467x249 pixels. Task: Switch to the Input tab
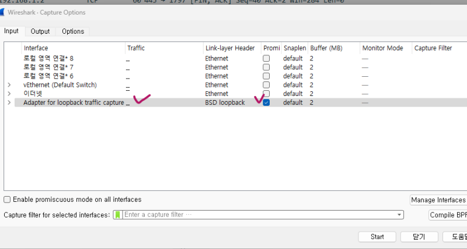(x=11, y=31)
